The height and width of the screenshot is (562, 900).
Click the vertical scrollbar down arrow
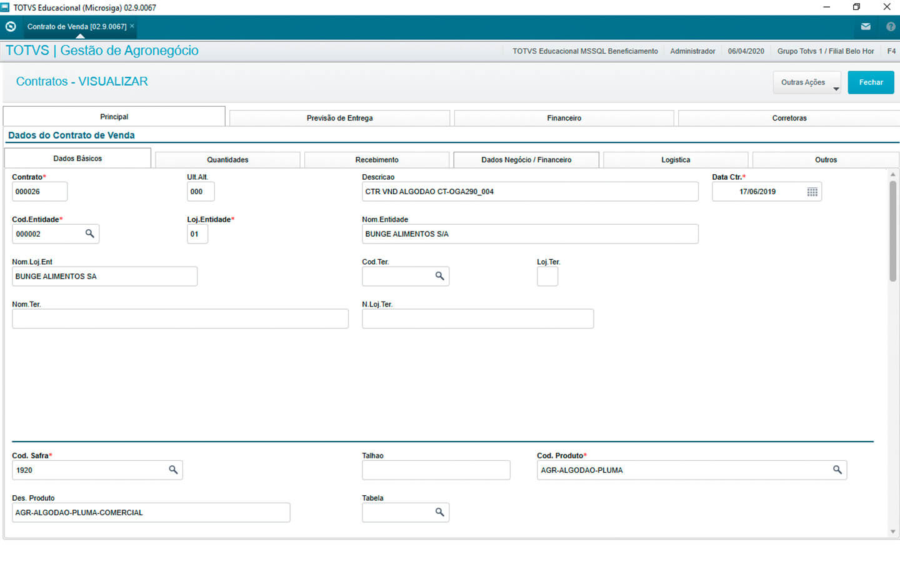point(892,531)
